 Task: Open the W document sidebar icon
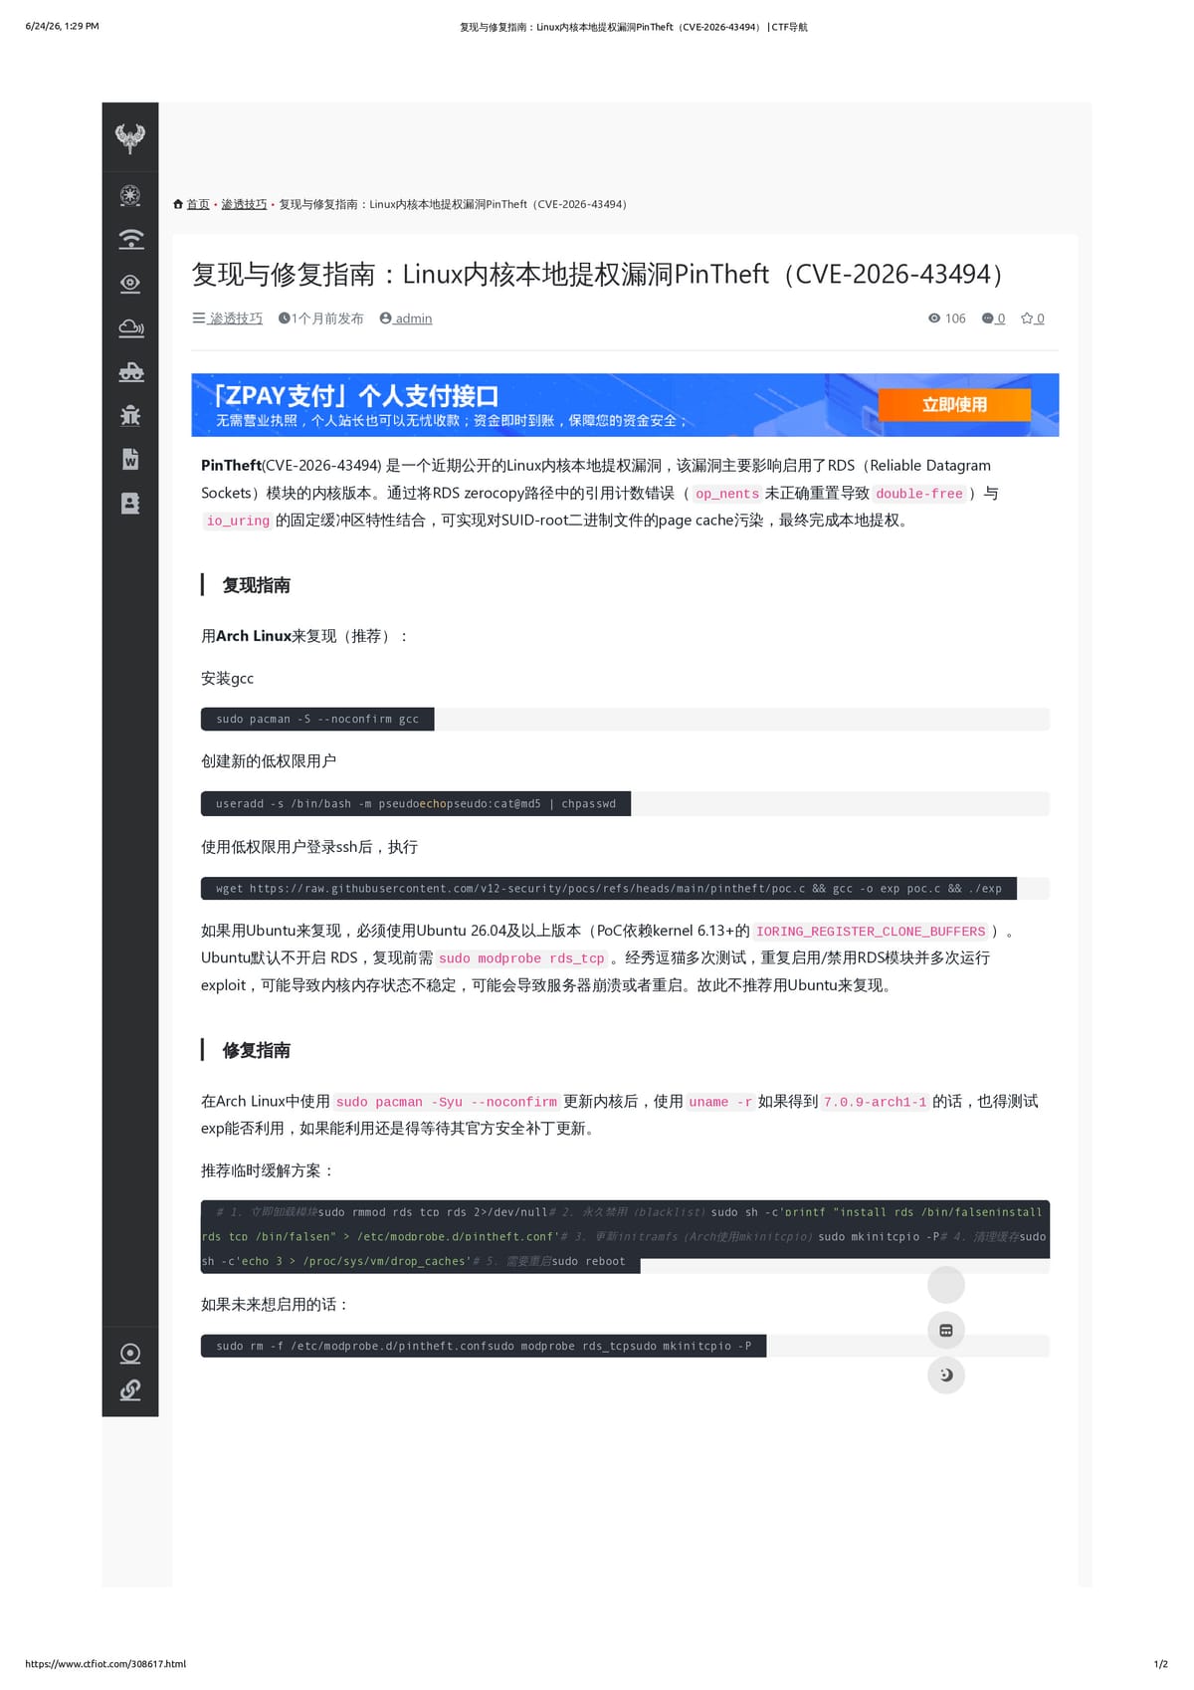point(130,459)
